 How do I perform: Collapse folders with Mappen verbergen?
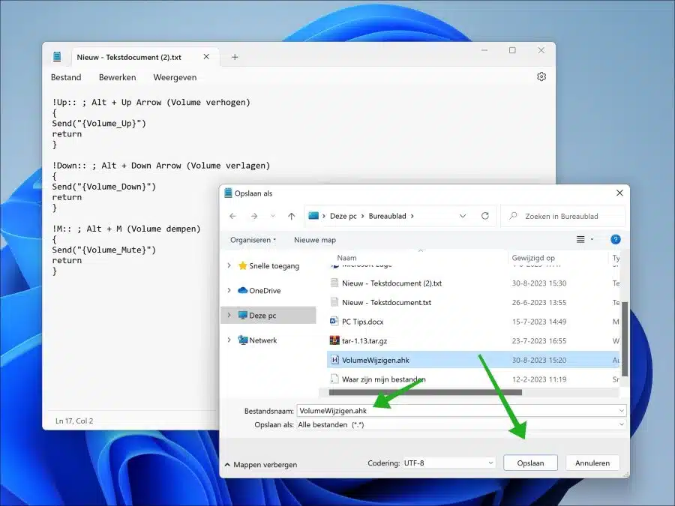coord(261,465)
